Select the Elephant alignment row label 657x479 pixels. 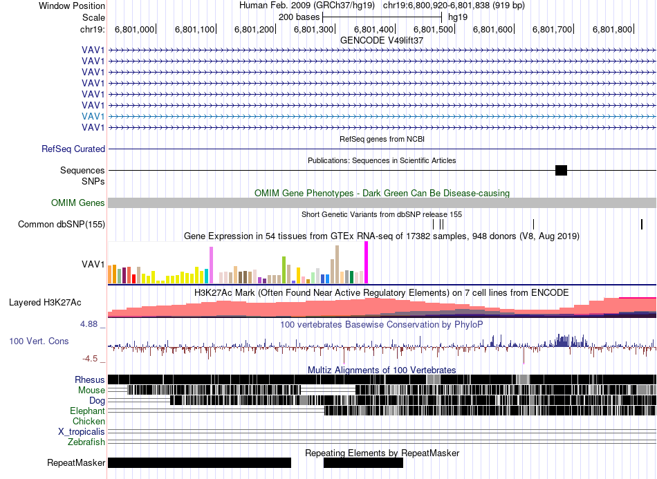pyautogui.click(x=87, y=411)
